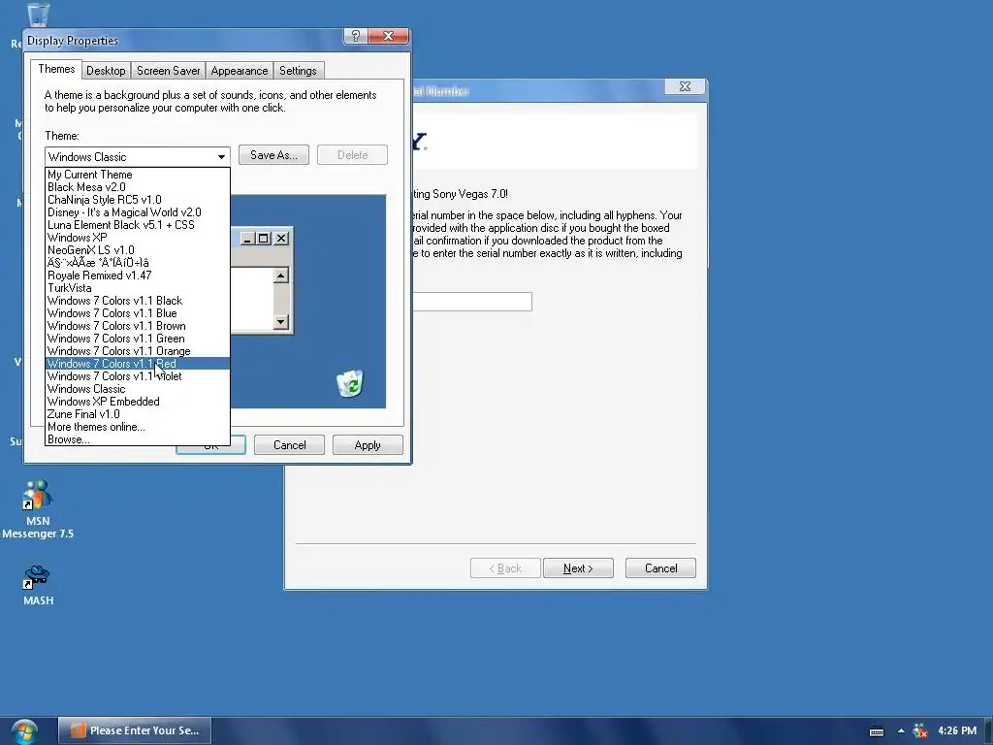Pick Disney - It's a Magical World v2.0

pos(138,212)
